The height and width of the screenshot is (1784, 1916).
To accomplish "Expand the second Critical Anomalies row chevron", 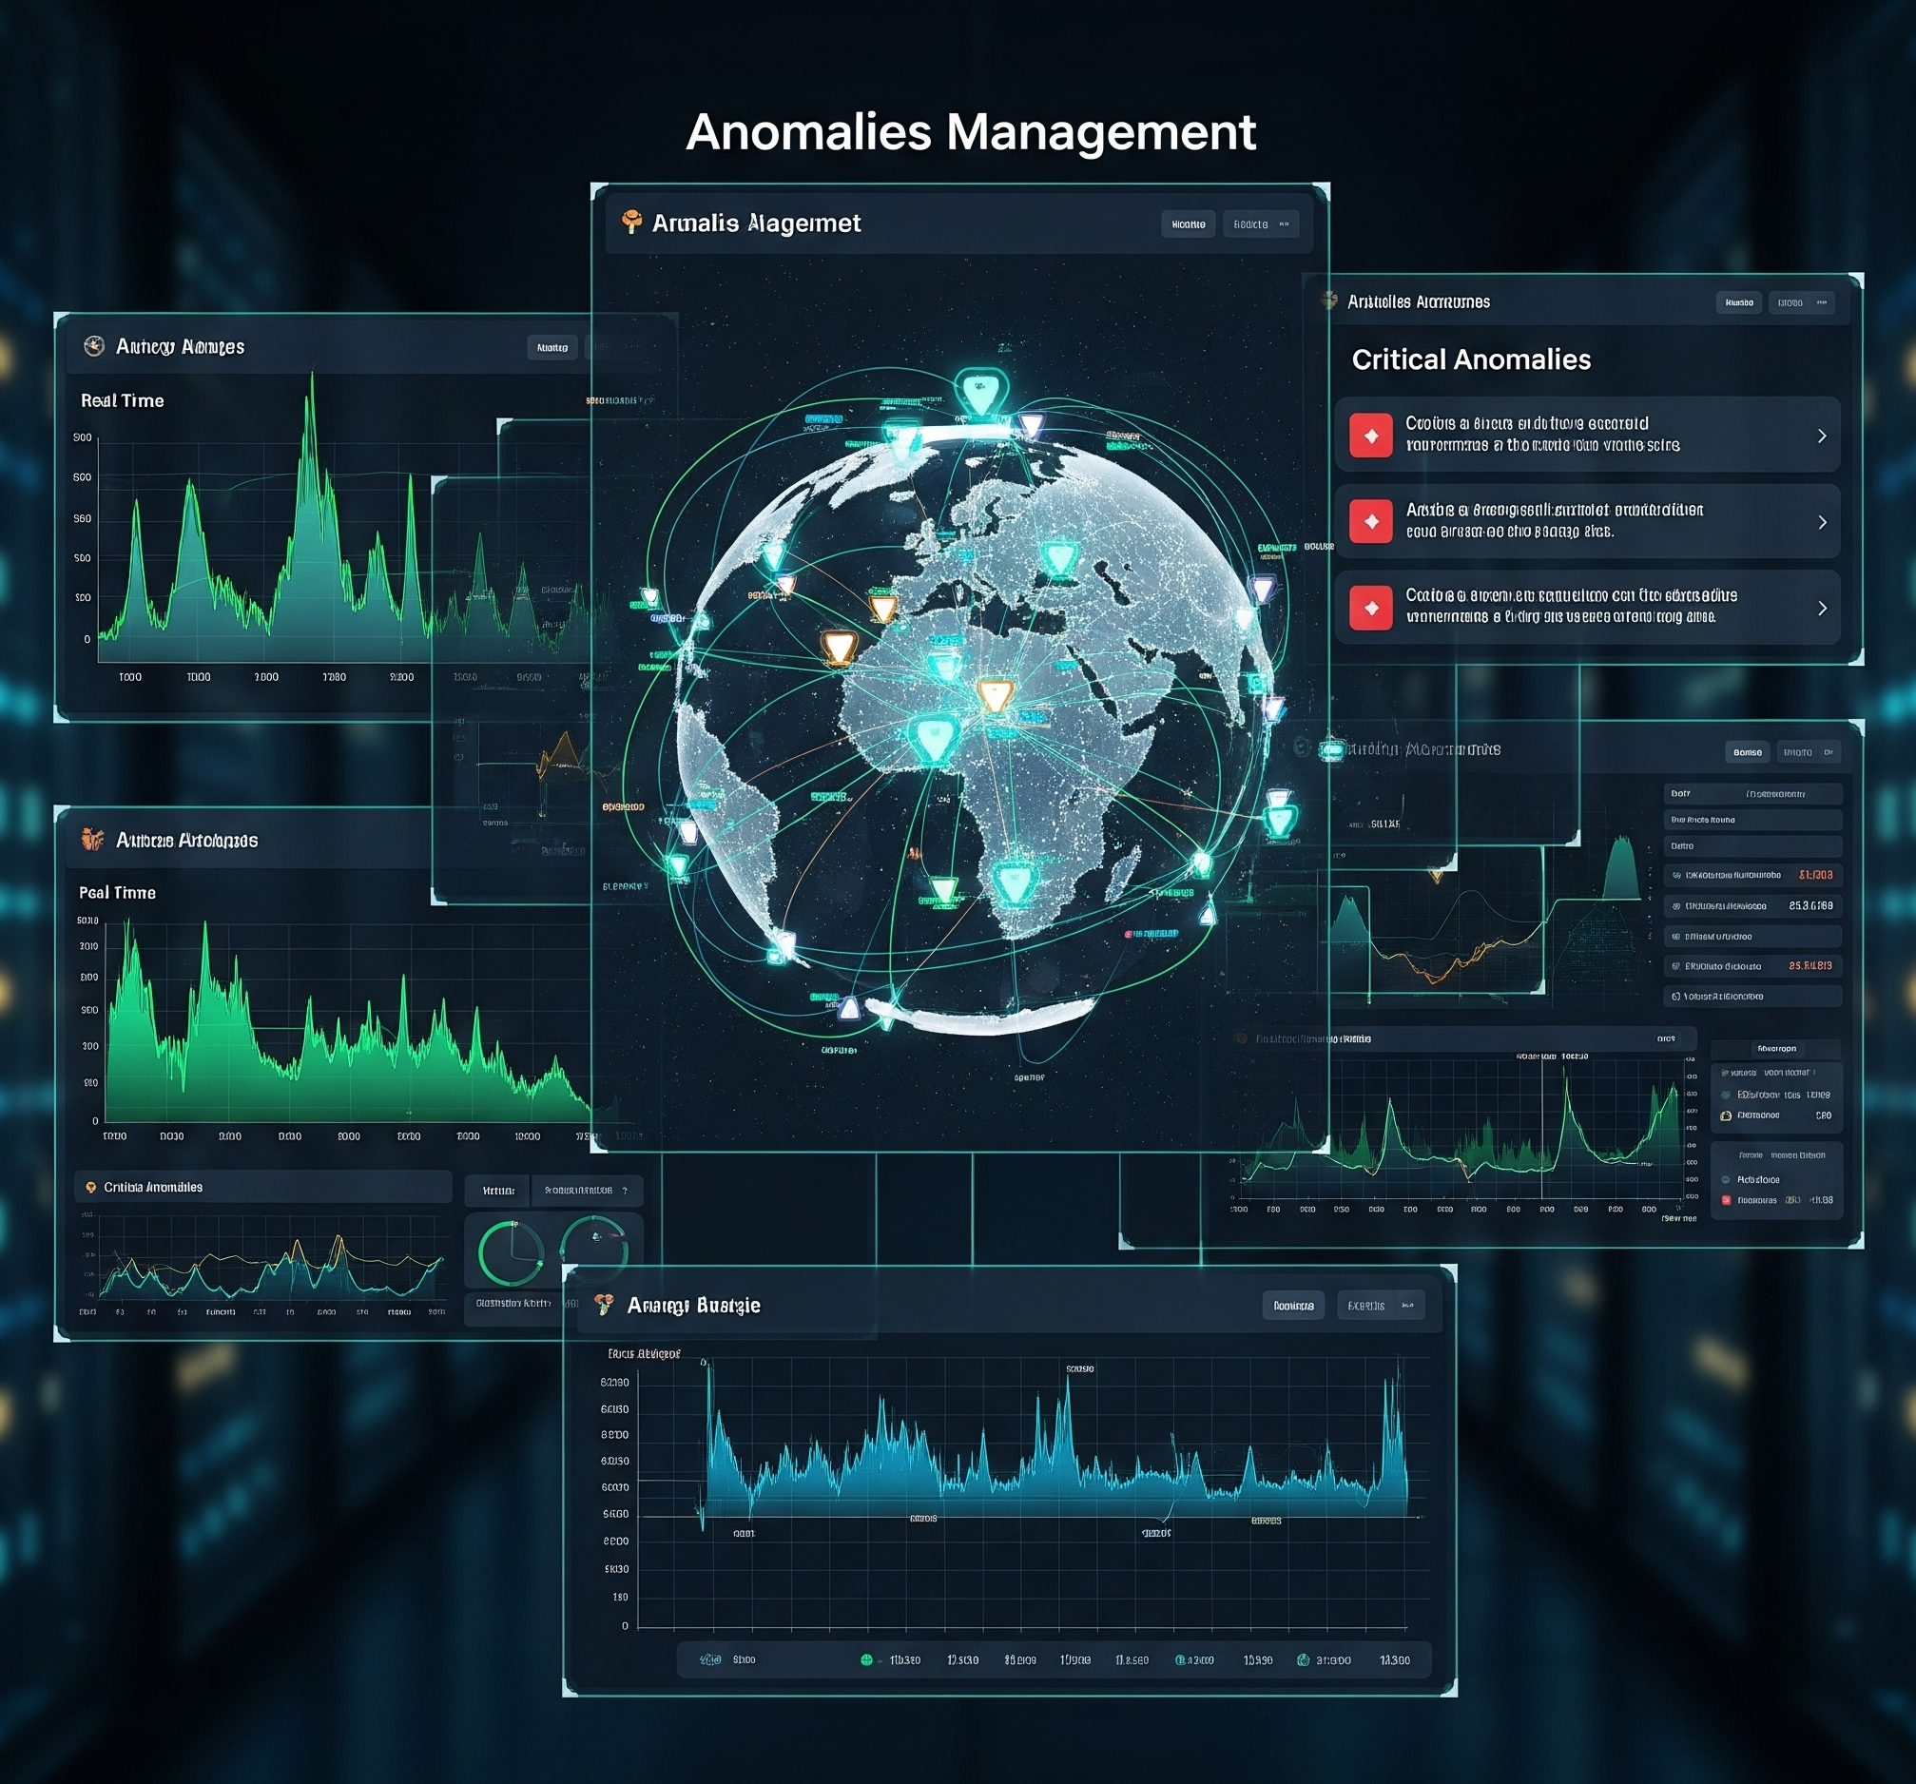I will (x=1822, y=521).
